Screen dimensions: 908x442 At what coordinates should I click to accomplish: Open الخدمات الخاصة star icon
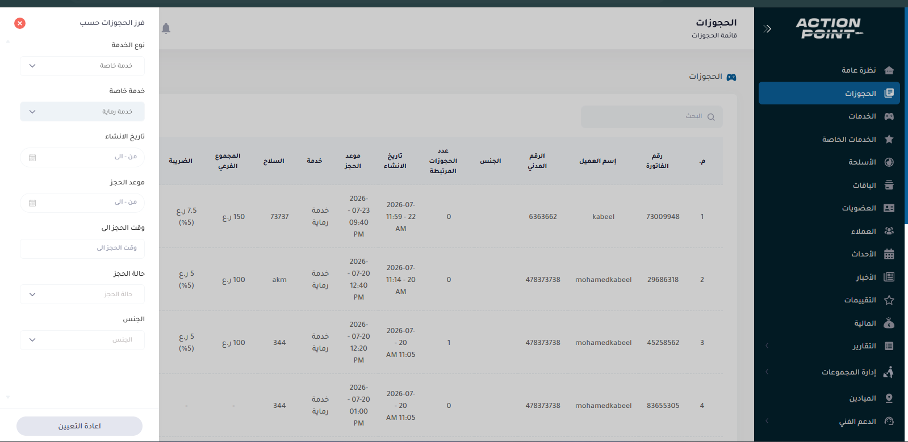889,139
